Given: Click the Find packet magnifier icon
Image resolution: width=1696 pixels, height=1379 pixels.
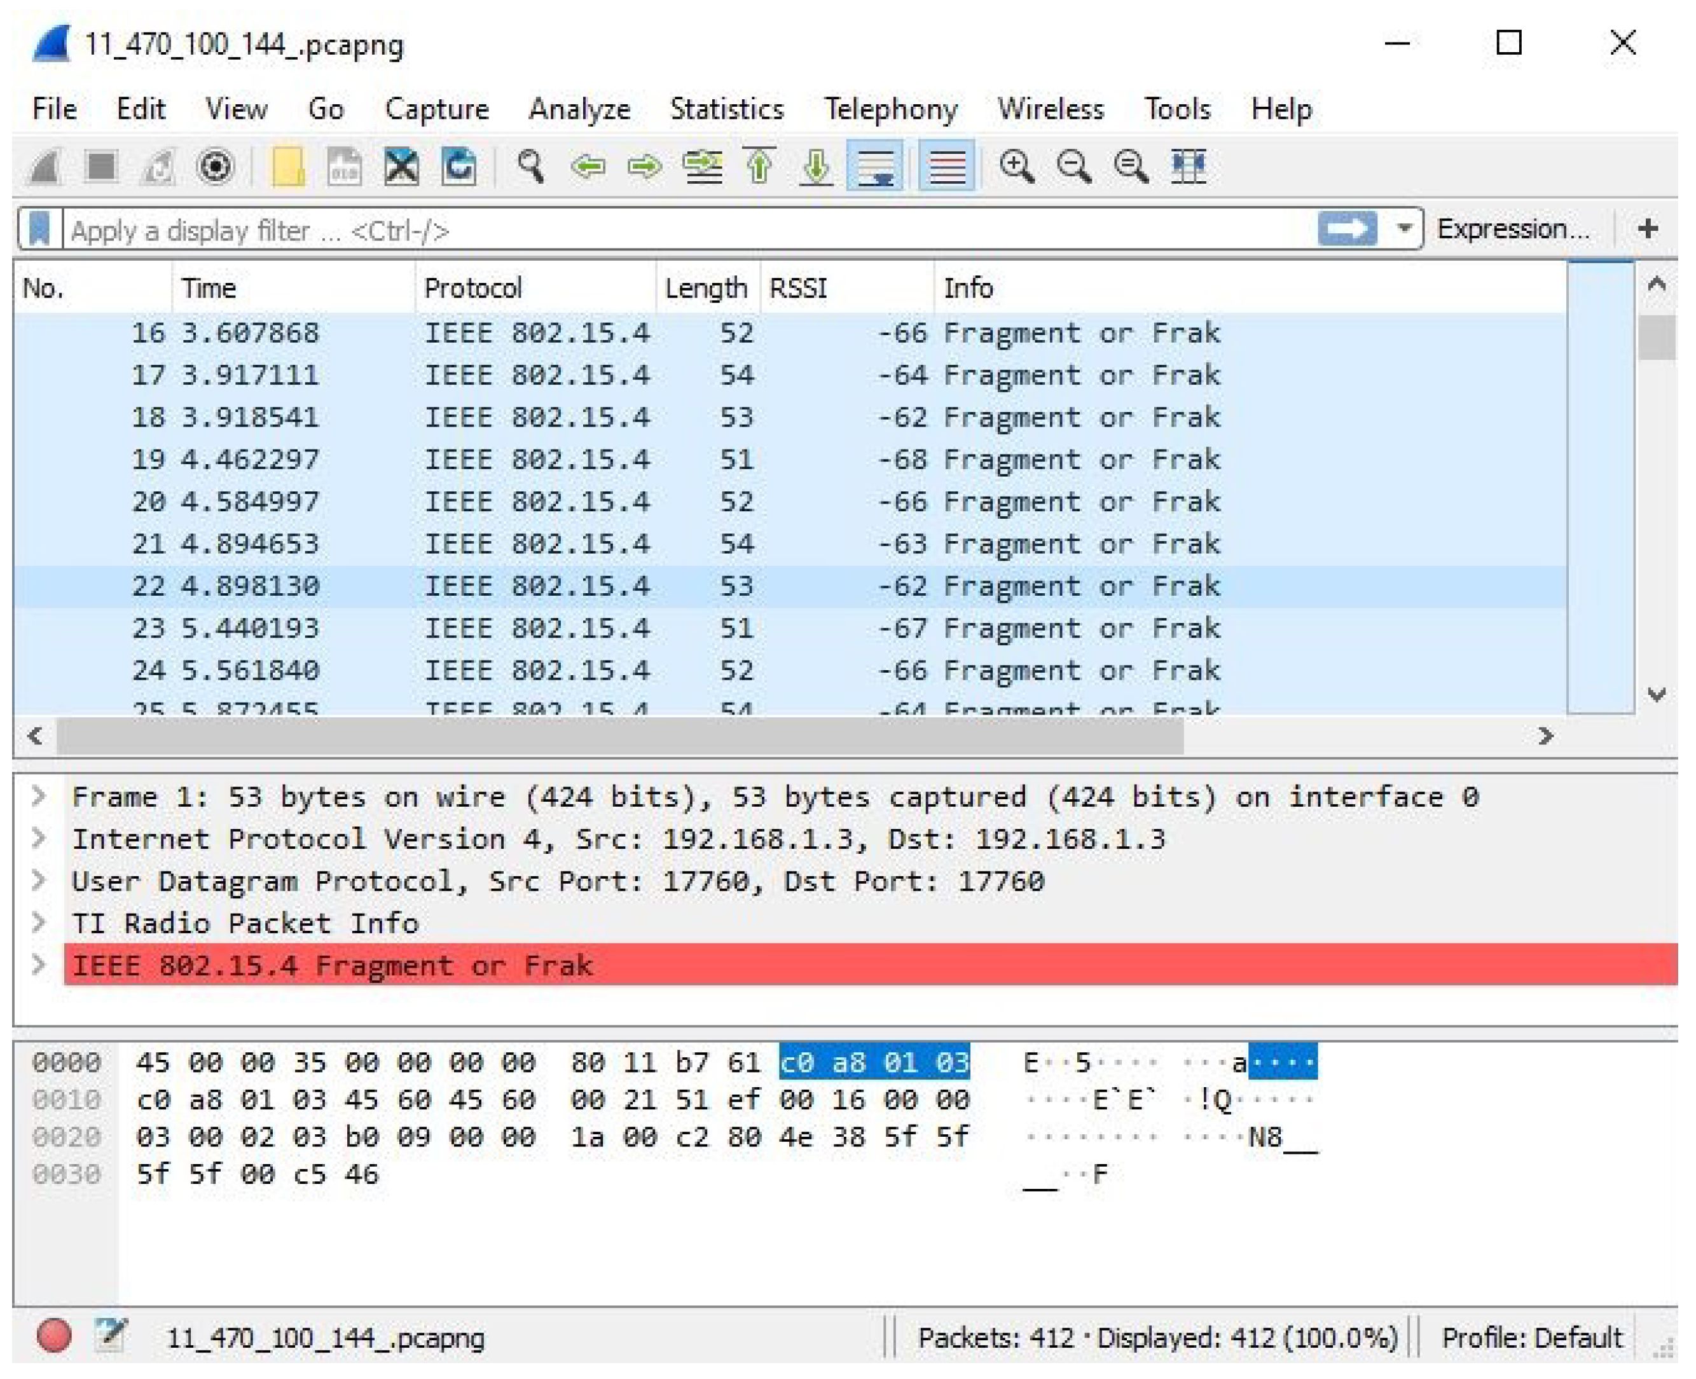Looking at the screenshot, I should [x=530, y=167].
